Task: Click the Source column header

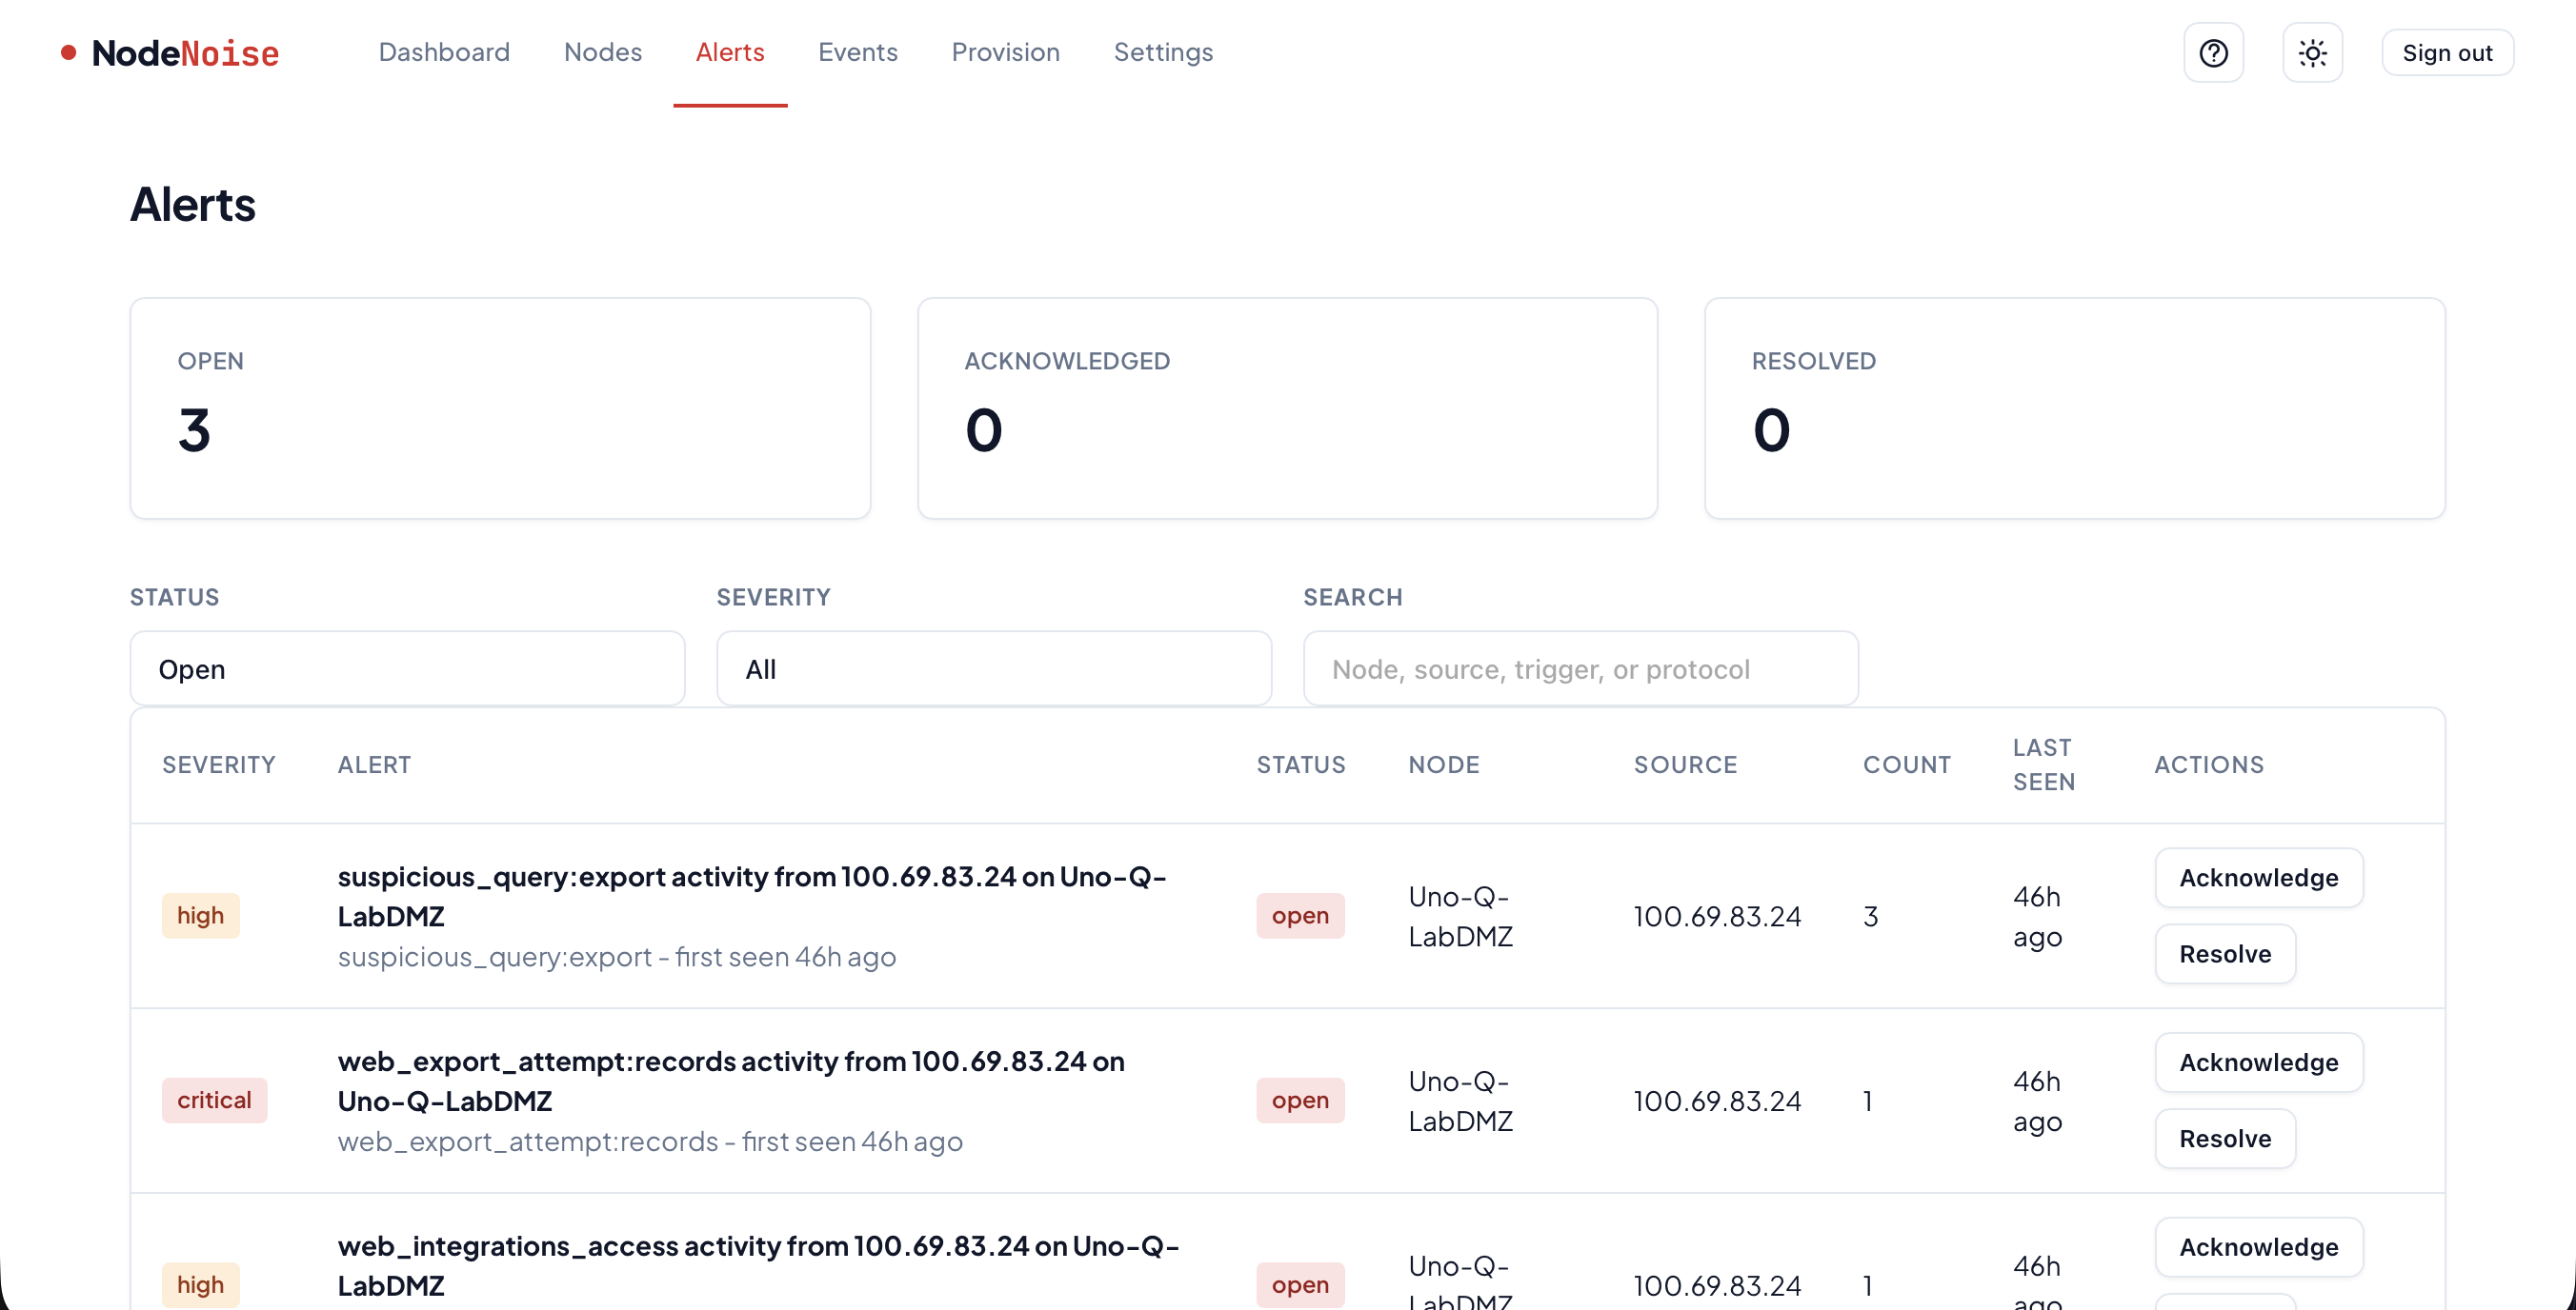Action: [1685, 764]
